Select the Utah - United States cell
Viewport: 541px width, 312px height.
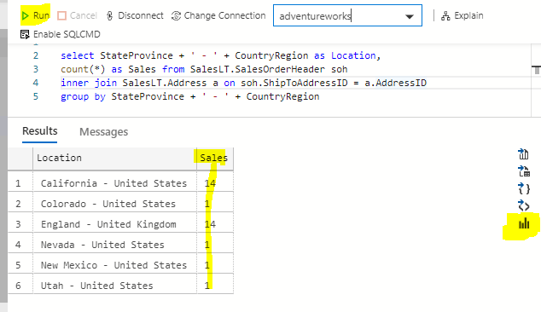pyautogui.click(x=114, y=286)
